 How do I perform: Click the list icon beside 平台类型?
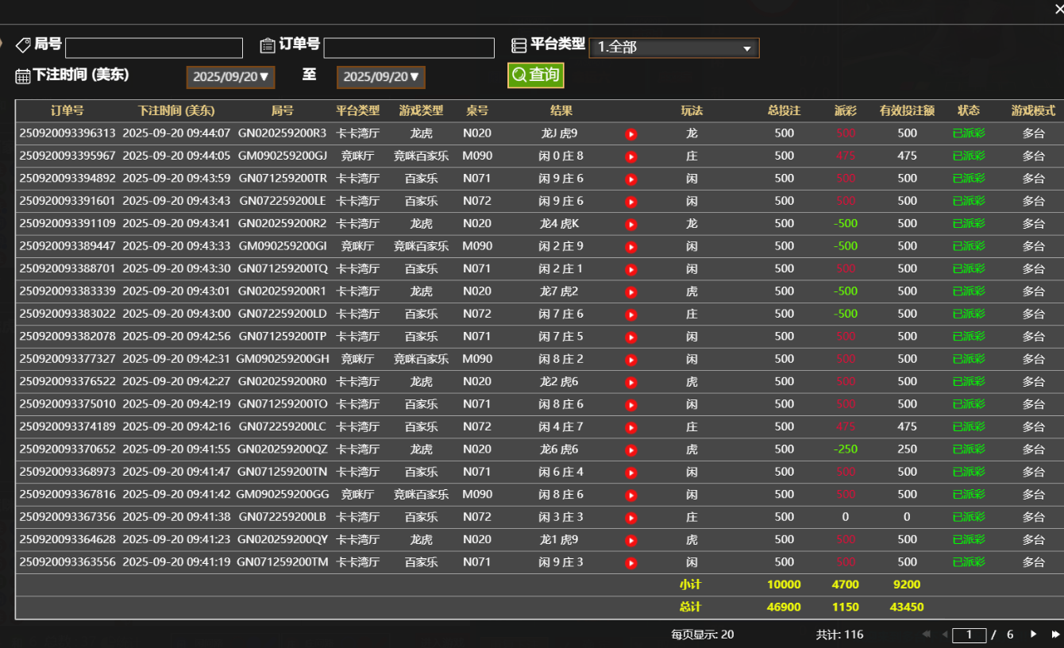(x=520, y=45)
